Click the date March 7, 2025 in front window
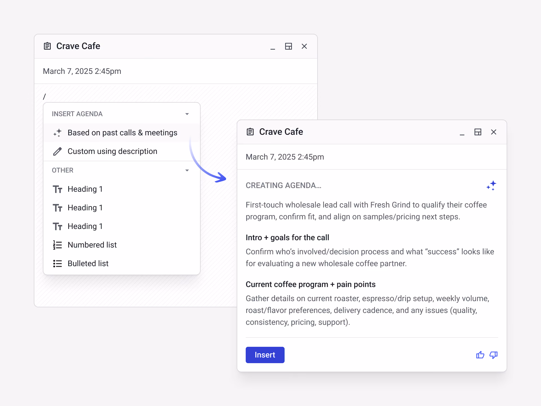Screen dimensions: 541x406 285,157
